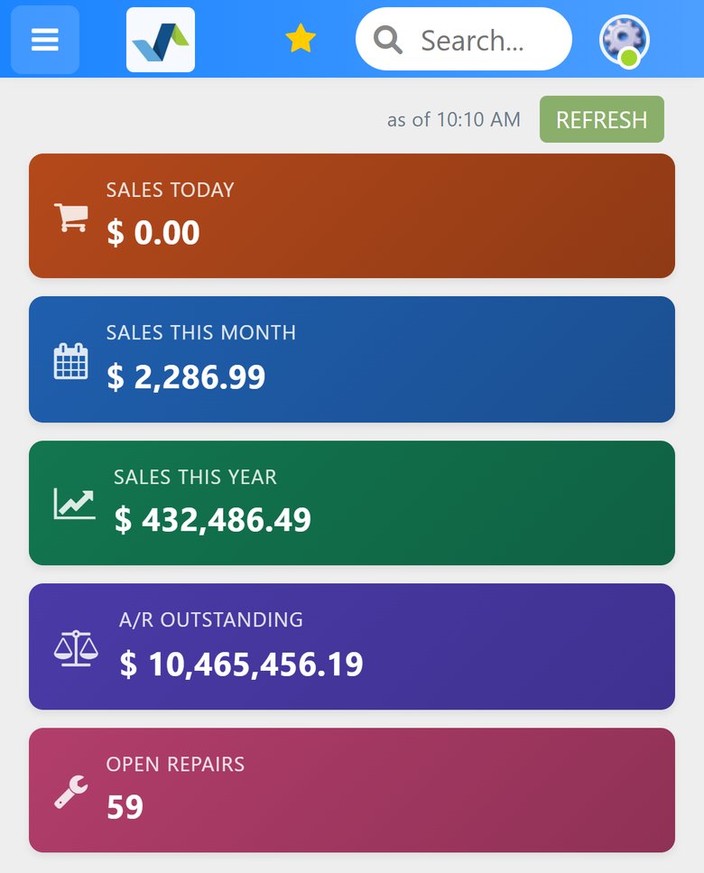Select the SALES THIS YEAR label

195,478
